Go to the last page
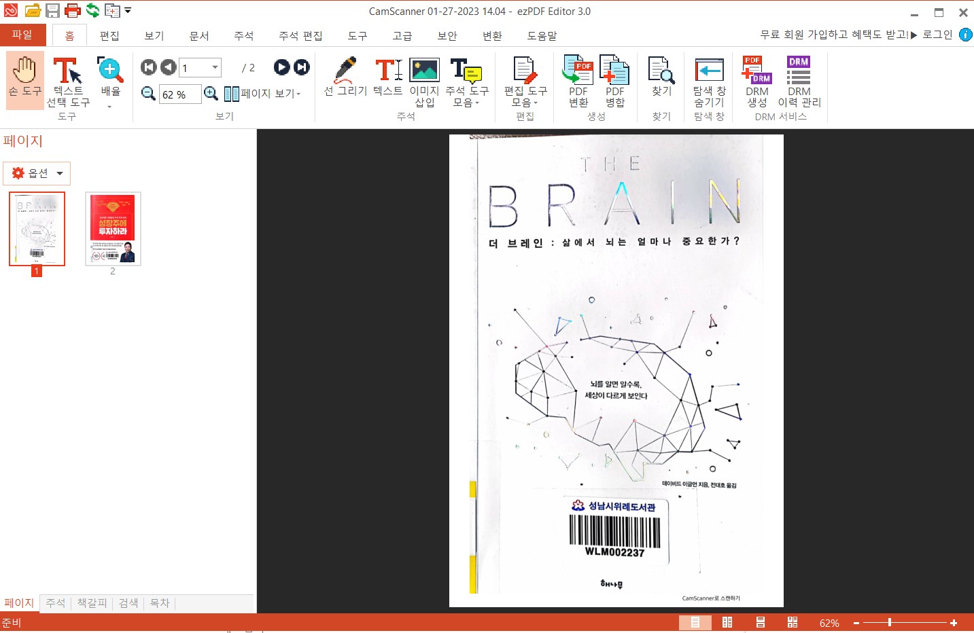The image size is (974, 633). [x=302, y=67]
